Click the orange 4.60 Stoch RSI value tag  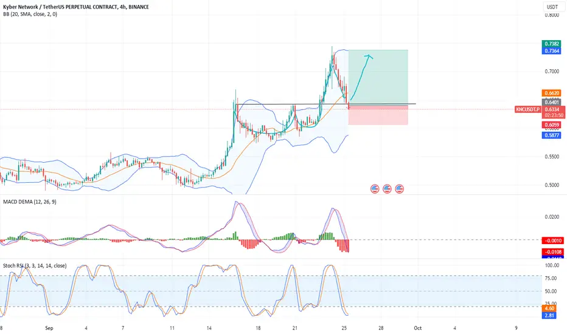click(x=549, y=308)
